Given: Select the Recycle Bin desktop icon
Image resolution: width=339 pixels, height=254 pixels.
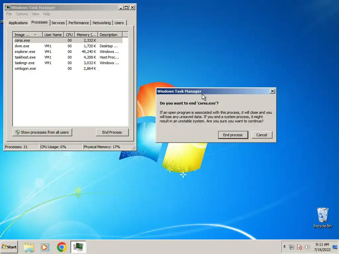Looking at the screenshot, I should (x=322, y=218).
